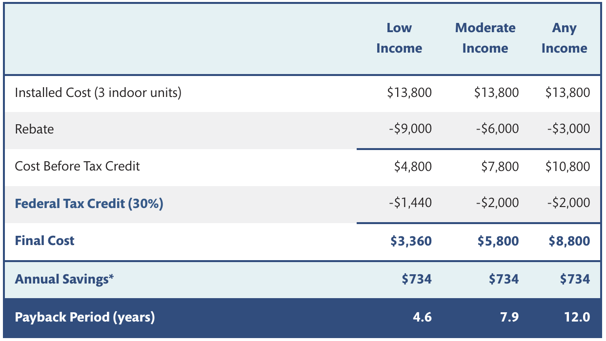The height and width of the screenshot is (341, 606).
Task: Click the 12.0 payback period value
Action: pyautogui.click(x=578, y=318)
